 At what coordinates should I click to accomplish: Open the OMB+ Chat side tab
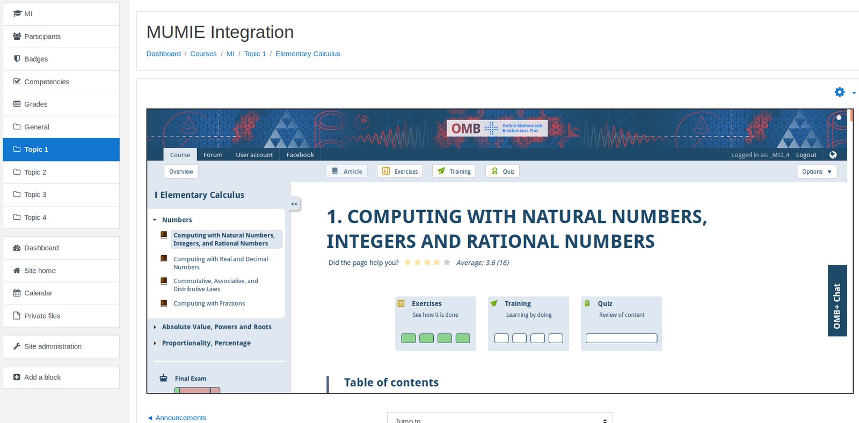(837, 301)
